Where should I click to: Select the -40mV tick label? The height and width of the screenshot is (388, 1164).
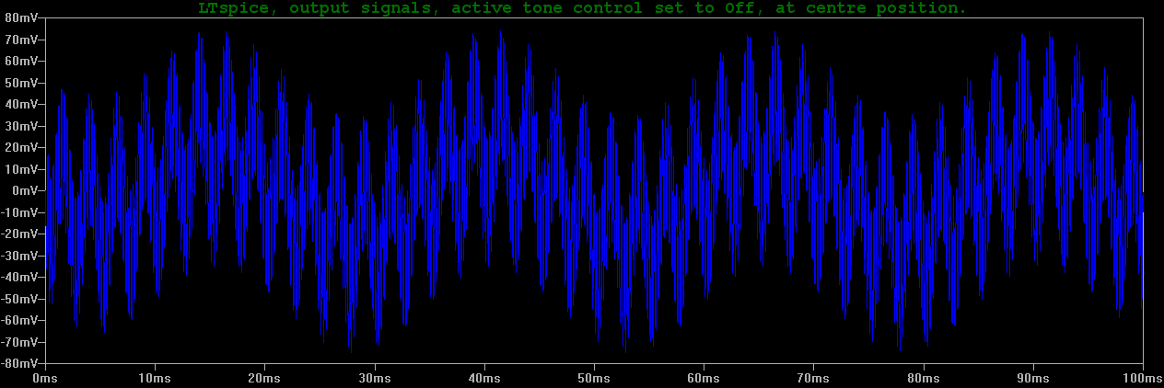click(x=18, y=277)
